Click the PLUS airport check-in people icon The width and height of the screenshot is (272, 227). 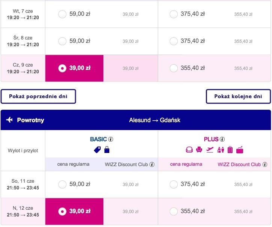(x=221, y=150)
